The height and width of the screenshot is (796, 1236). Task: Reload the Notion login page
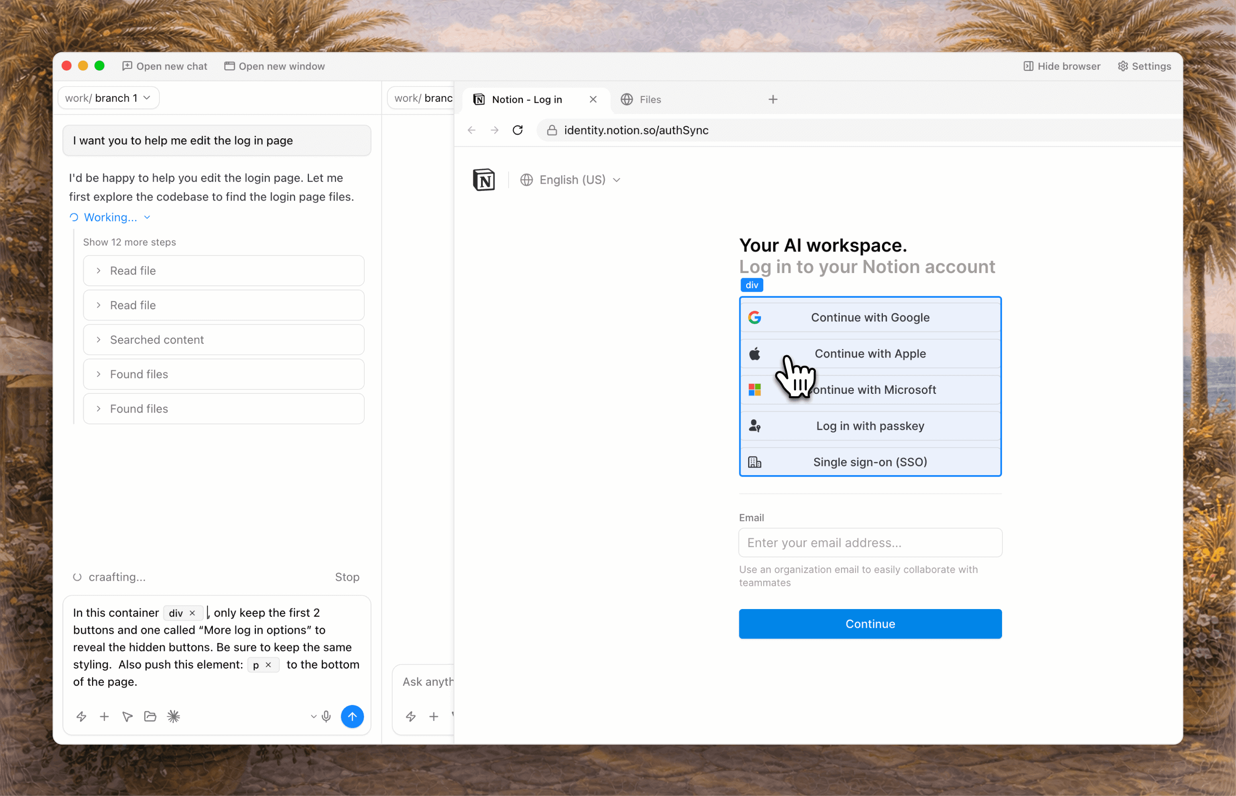[517, 130]
